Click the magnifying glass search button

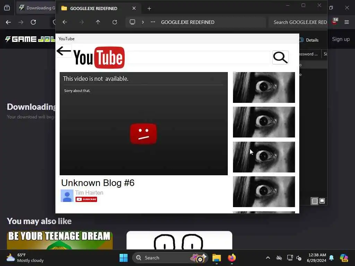pyautogui.click(x=280, y=57)
